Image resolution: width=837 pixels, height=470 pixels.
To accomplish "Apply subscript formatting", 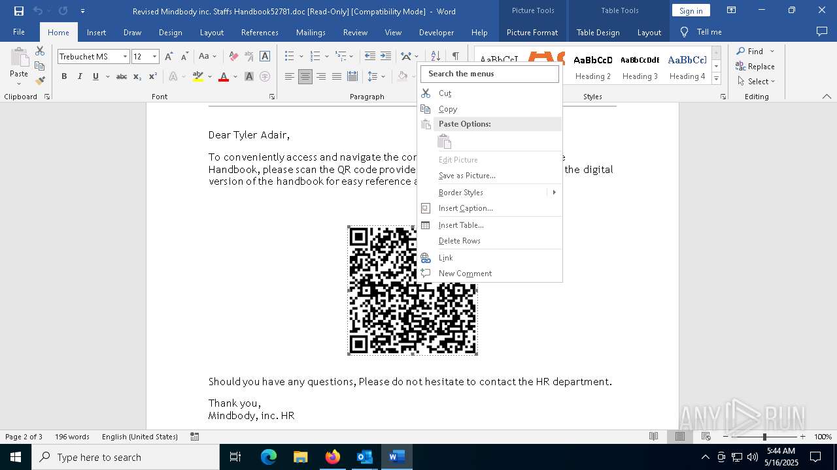I will [x=137, y=76].
